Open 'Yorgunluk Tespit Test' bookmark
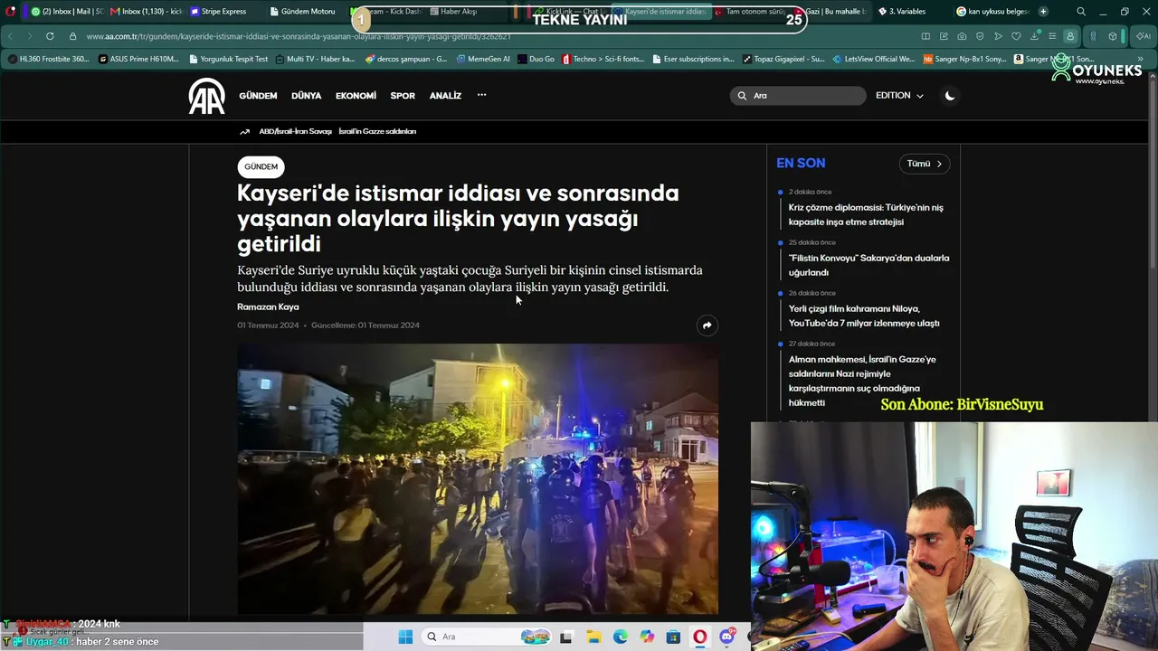The height and width of the screenshot is (651, 1158). (229, 60)
